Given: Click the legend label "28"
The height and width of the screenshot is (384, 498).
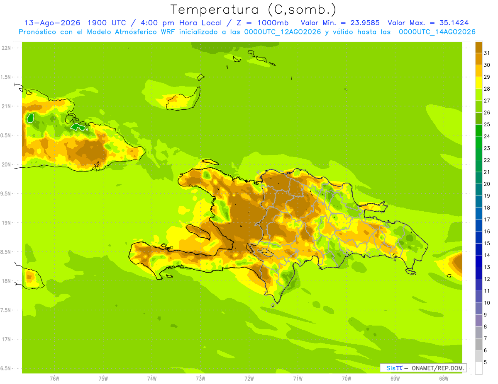Looking at the screenshot, I should (x=487, y=89).
